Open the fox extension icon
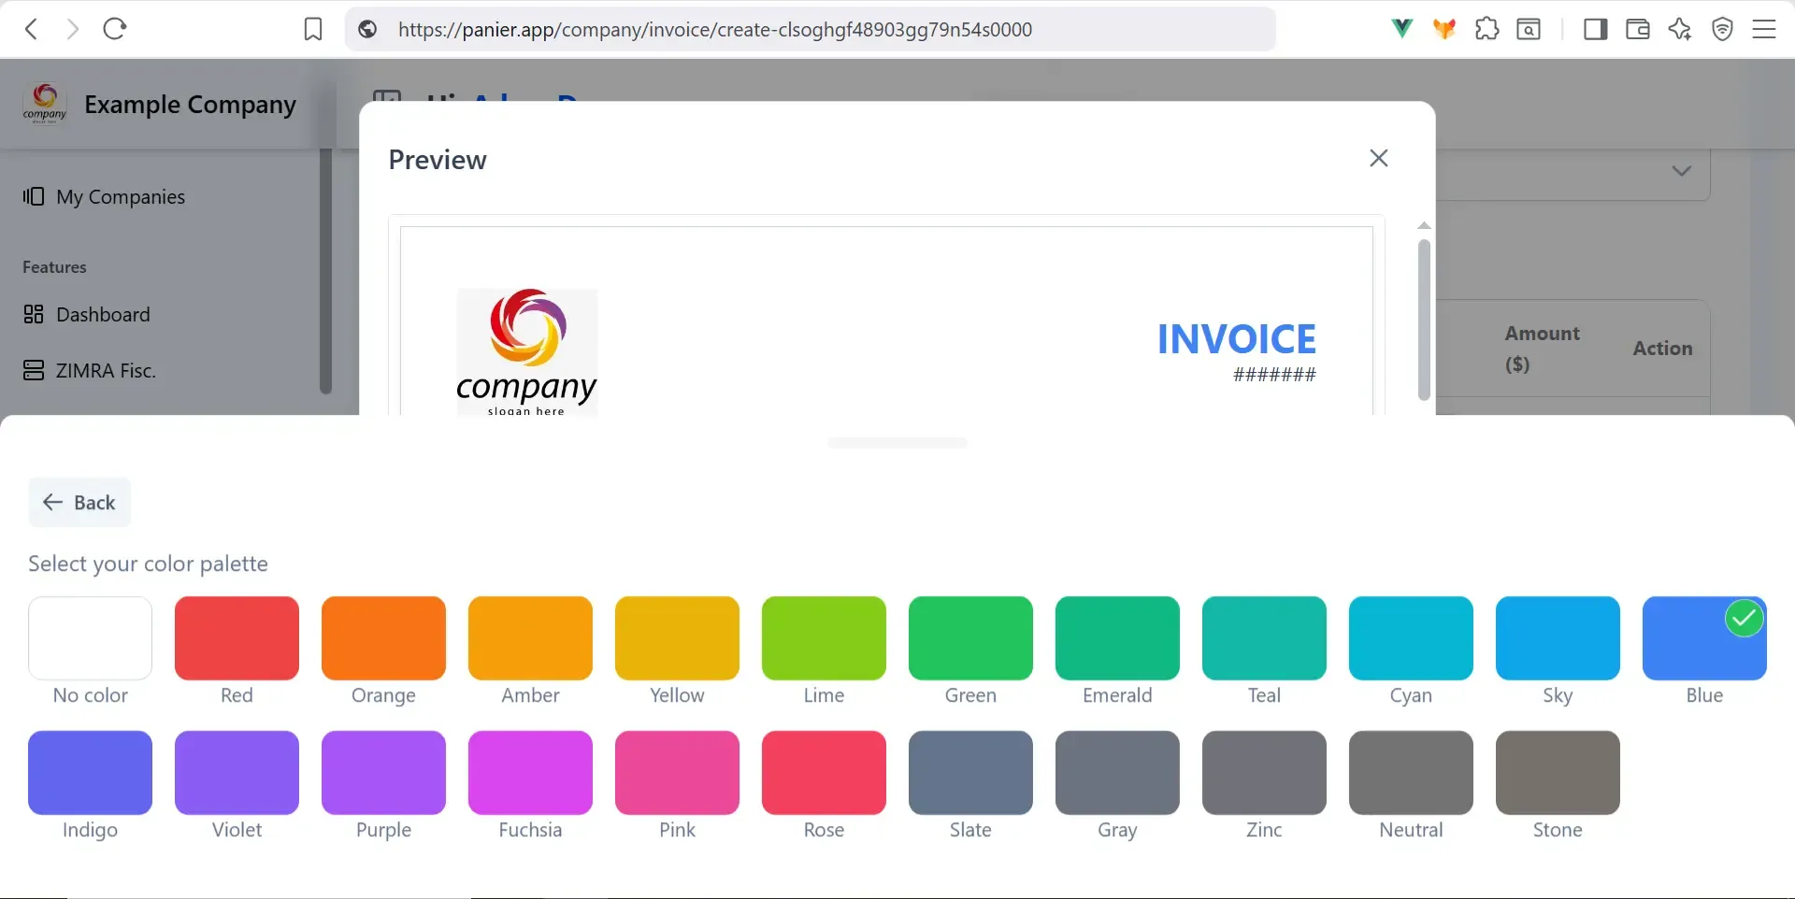 1444,29
